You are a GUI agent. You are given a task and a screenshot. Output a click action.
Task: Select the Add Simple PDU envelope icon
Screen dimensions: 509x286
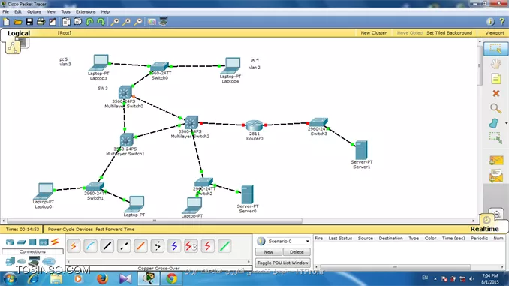coord(495,160)
